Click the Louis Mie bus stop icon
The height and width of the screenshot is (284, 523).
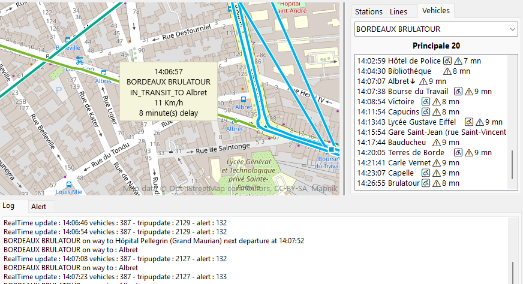(x=68, y=185)
